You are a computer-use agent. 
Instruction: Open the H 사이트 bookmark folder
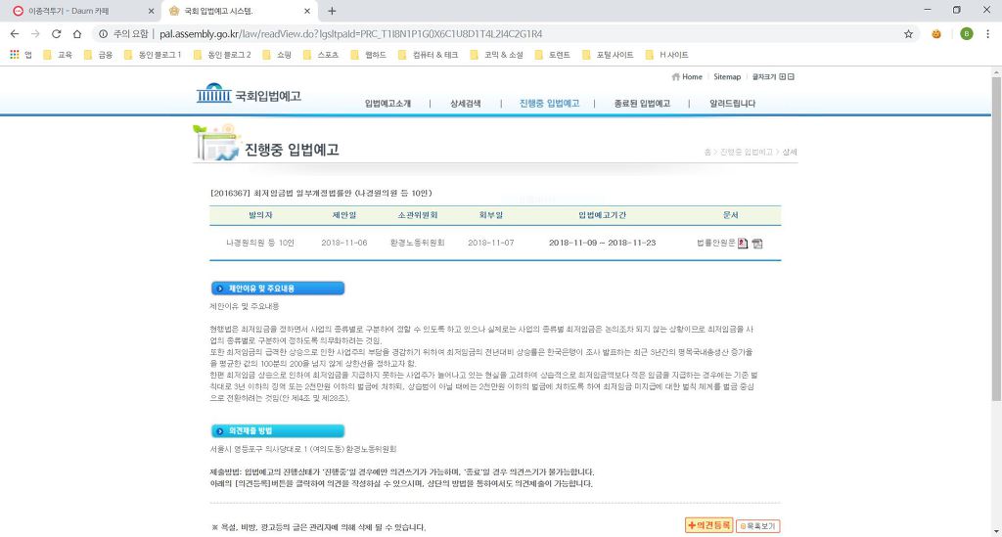click(667, 55)
